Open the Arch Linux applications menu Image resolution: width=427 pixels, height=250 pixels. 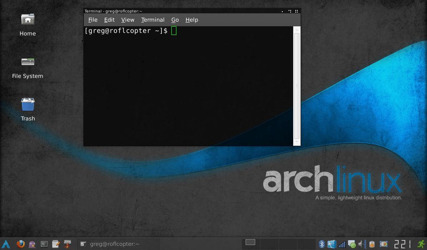[x=6, y=244]
